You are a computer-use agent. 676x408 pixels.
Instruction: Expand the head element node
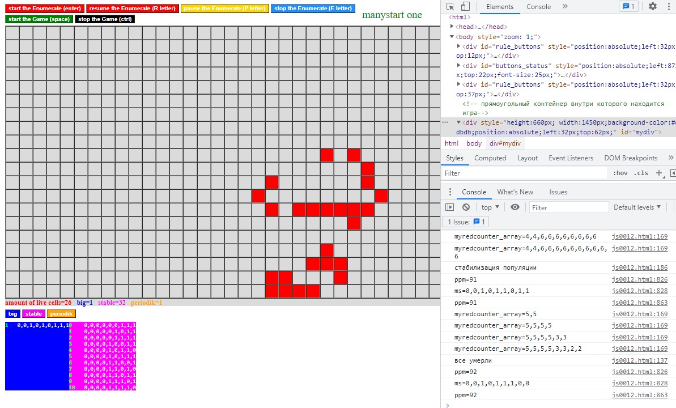click(x=452, y=27)
